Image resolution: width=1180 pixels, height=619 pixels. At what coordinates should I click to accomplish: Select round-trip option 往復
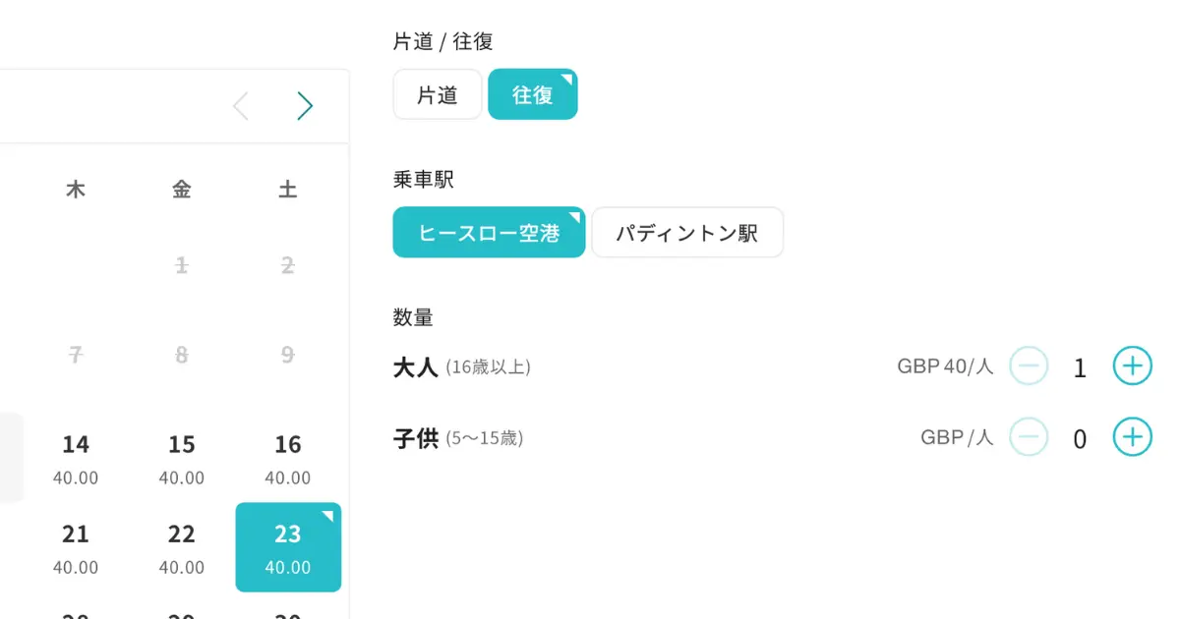pyautogui.click(x=533, y=94)
